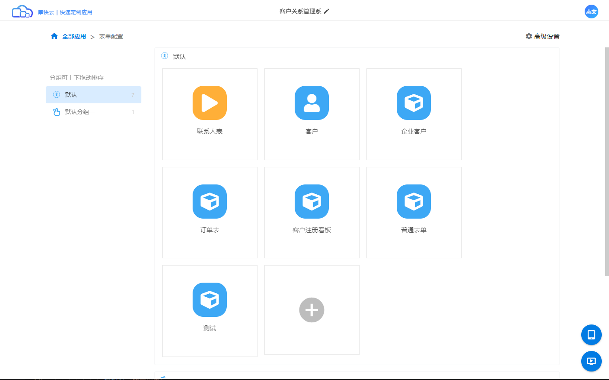Open the video tutorial floating button
This screenshot has width=609, height=380.
pos(591,361)
